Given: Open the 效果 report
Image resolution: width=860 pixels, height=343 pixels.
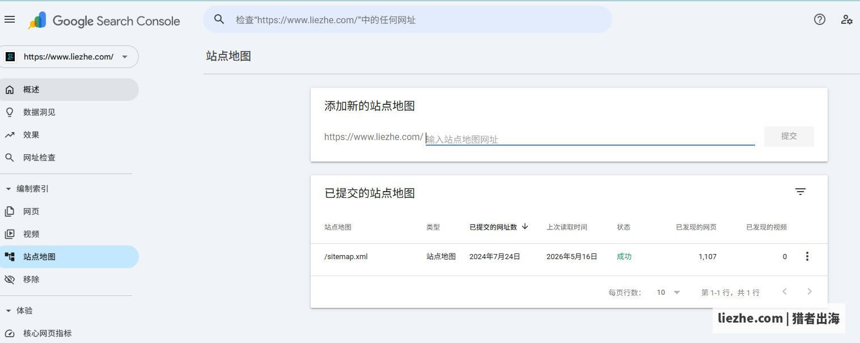Looking at the screenshot, I should (69, 135).
